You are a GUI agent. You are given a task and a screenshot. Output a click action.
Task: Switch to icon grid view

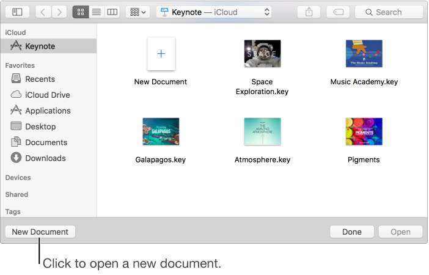click(81, 12)
